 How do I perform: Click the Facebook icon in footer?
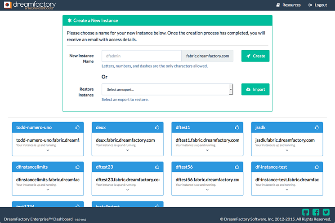pyautogui.click(x=316, y=212)
